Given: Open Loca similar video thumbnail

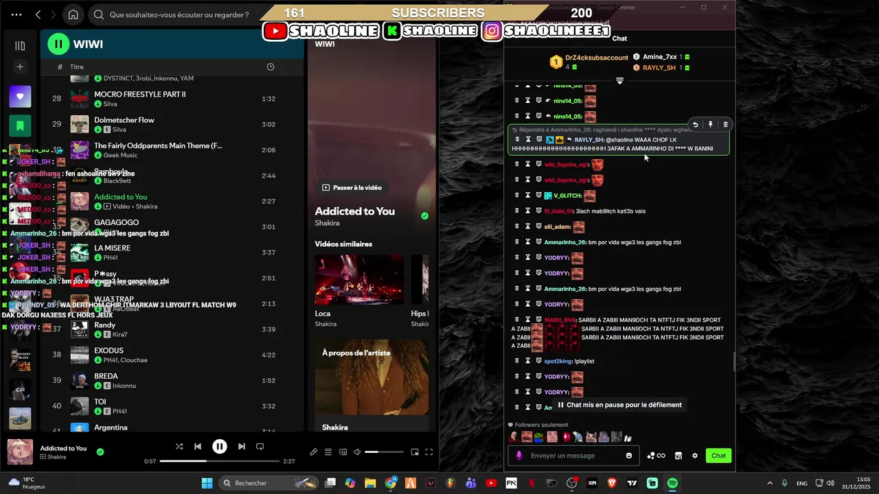Looking at the screenshot, I should tap(359, 279).
